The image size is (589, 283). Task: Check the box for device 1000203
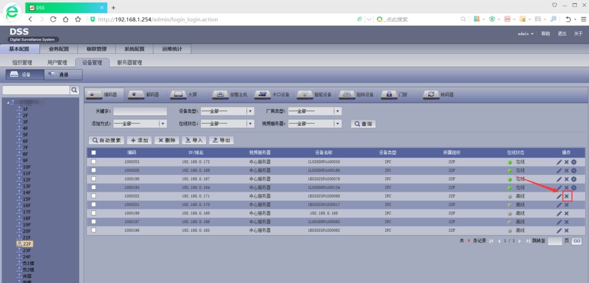point(94,162)
